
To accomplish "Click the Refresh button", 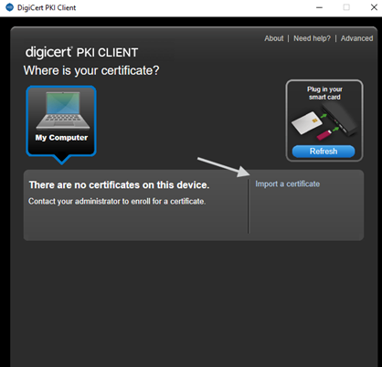I will pos(324,152).
